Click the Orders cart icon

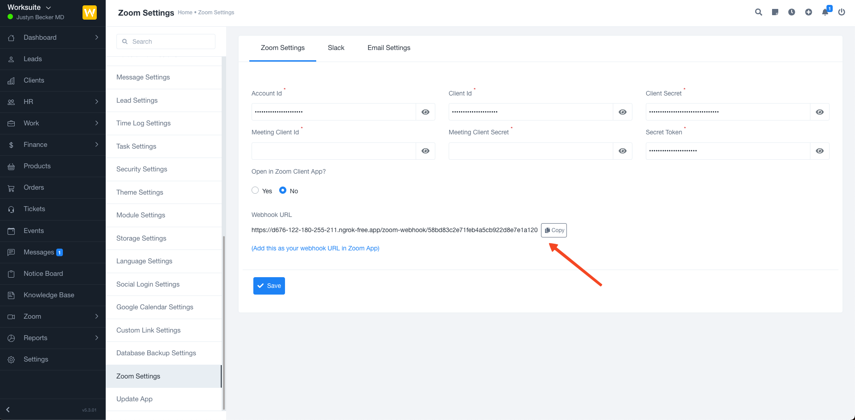[11, 188]
